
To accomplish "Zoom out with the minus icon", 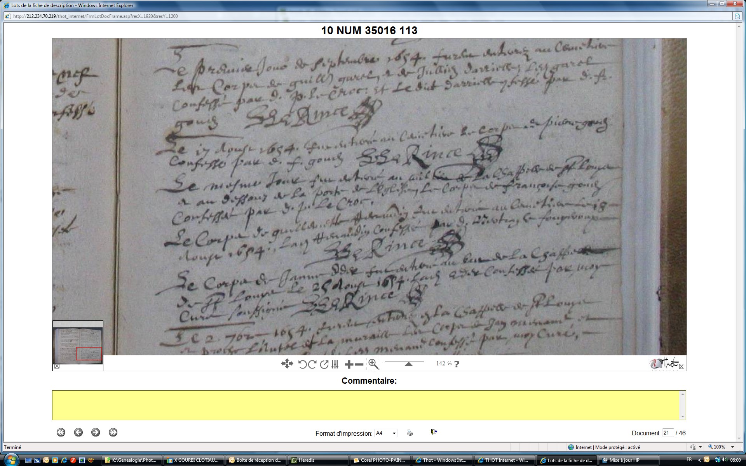I will (x=359, y=364).
